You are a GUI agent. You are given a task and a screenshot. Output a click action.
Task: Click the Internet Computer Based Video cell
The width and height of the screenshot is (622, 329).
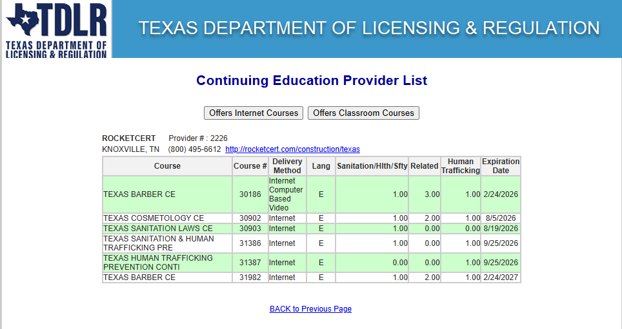pos(286,194)
